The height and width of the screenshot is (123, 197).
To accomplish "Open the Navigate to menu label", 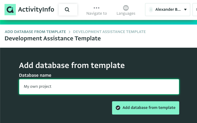I will [x=97, y=13].
